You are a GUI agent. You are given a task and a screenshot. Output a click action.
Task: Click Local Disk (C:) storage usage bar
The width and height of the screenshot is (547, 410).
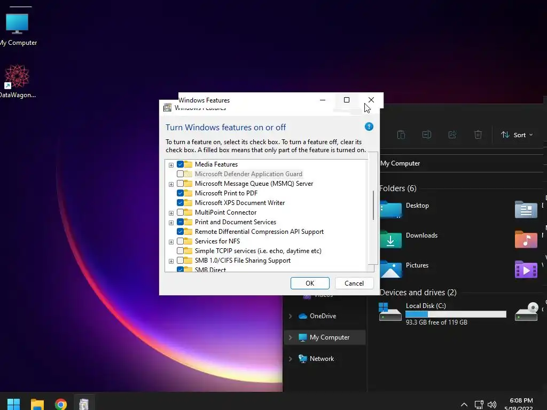pos(456,314)
